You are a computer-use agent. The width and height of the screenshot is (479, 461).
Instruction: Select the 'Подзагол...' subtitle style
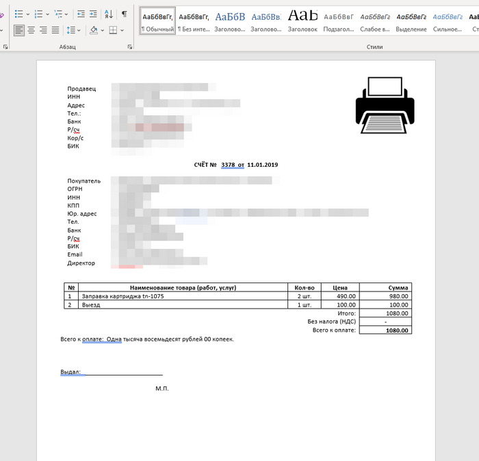point(339,21)
